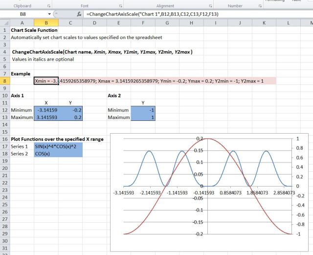Click the Name Box showing B8
313x255 pixels.
point(23,15)
